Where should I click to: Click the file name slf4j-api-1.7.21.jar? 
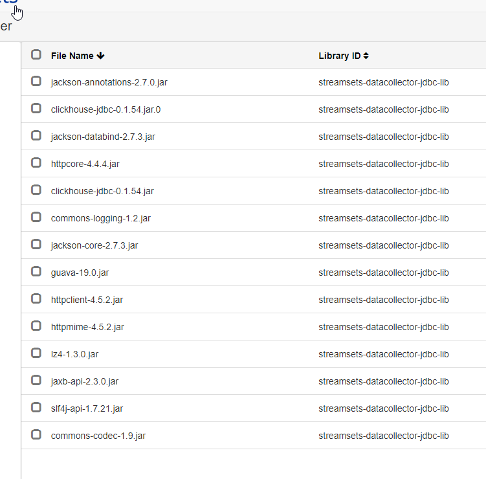pos(87,408)
